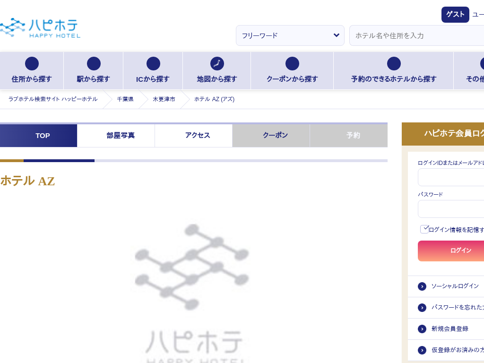Click the クーポンから探す circle icon
The height and width of the screenshot is (363, 484).
coord(292,64)
